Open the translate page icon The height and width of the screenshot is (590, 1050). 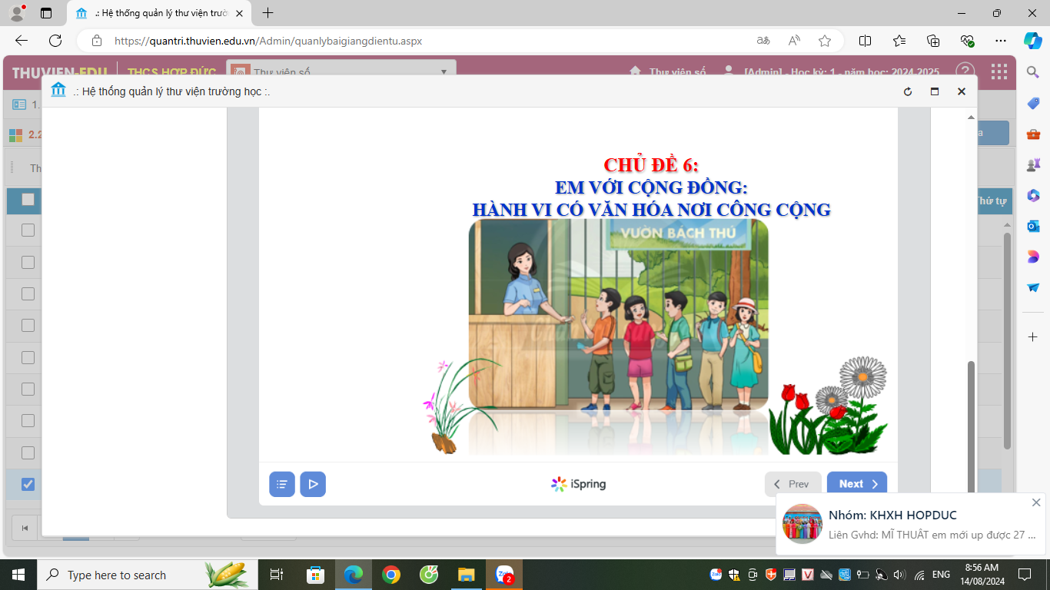pyautogui.click(x=763, y=41)
